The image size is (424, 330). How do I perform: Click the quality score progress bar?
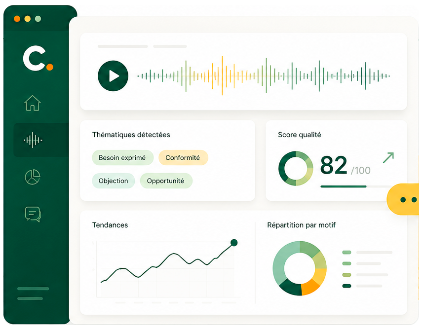(x=356, y=186)
